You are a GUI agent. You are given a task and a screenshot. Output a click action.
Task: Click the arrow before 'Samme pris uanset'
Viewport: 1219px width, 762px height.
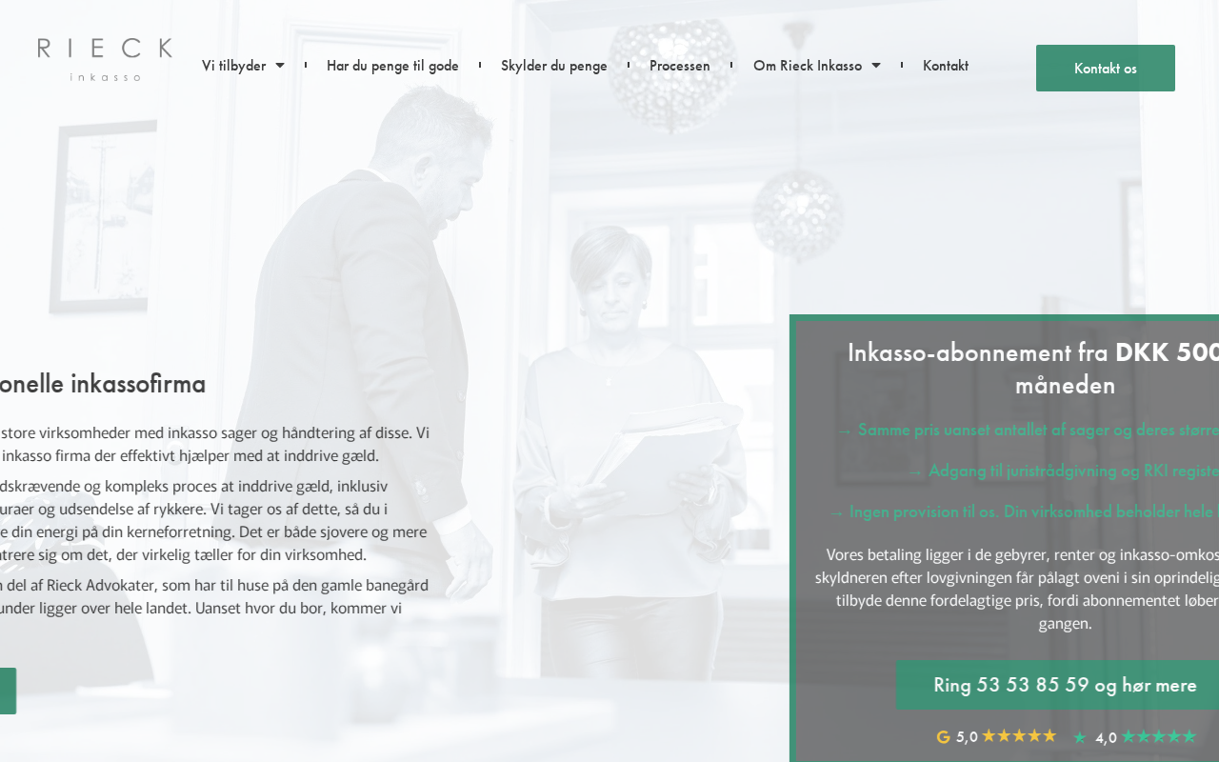pos(844,430)
